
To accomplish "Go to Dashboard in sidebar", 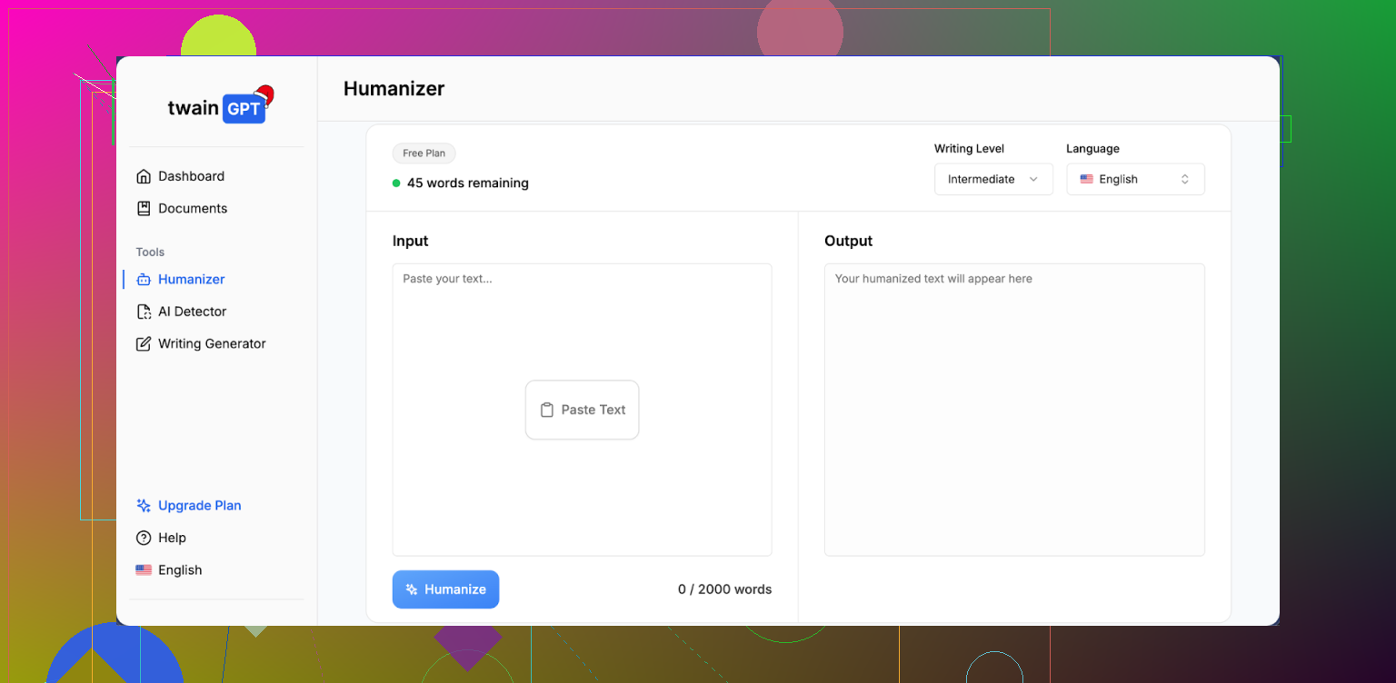I will pos(191,176).
